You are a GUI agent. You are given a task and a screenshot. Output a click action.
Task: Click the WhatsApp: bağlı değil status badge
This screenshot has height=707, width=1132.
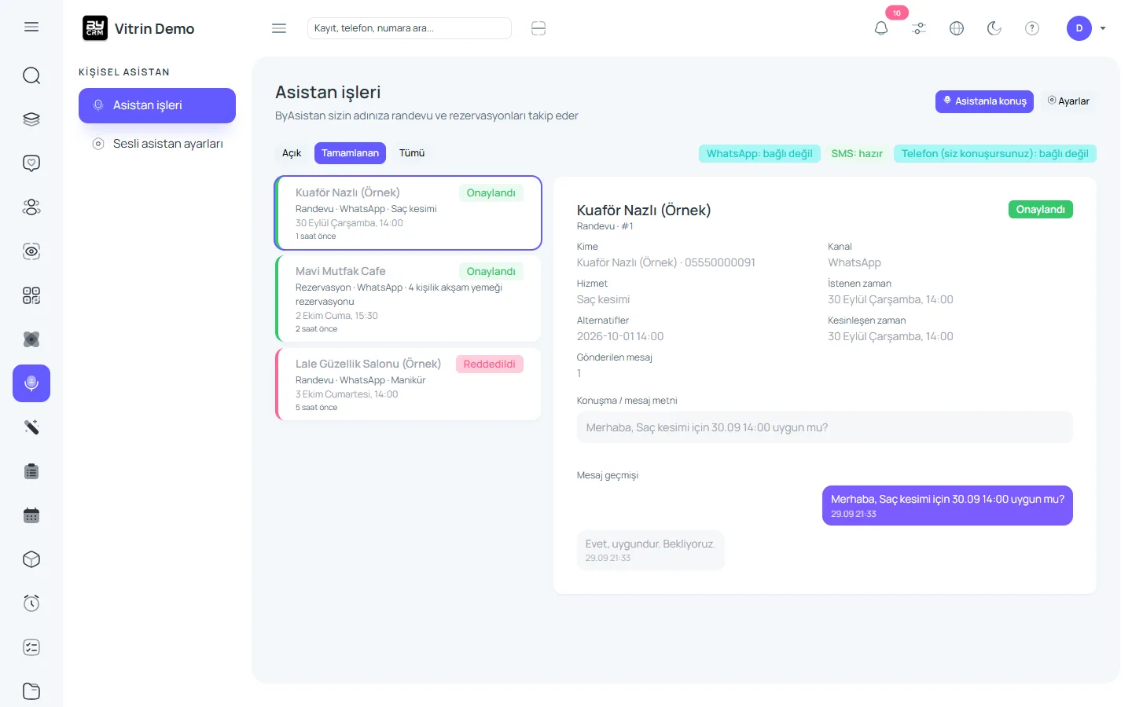tap(759, 154)
